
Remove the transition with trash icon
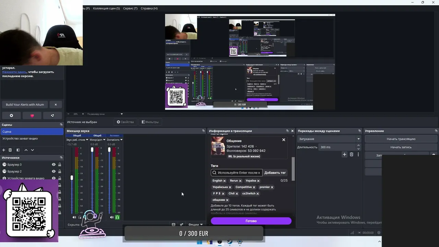pyautogui.click(x=352, y=155)
